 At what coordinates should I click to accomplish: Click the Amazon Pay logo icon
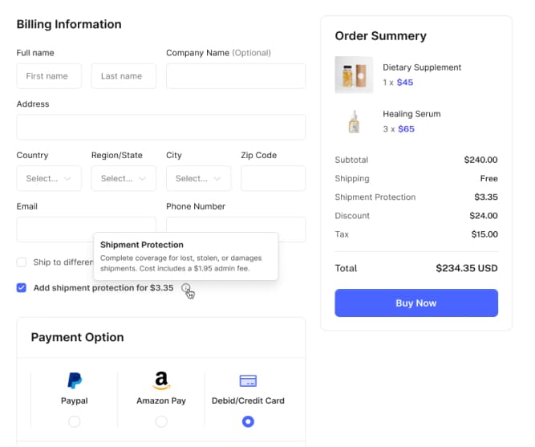point(161,380)
